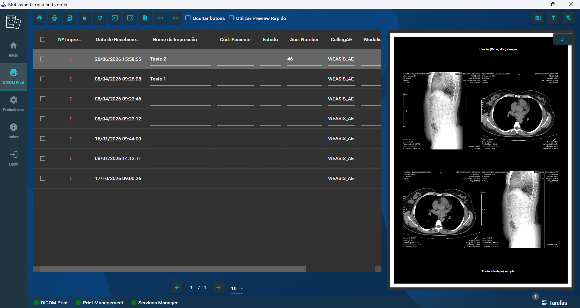Open the Sobre section in the sidebar
This screenshot has width=580, height=308.
14,131
